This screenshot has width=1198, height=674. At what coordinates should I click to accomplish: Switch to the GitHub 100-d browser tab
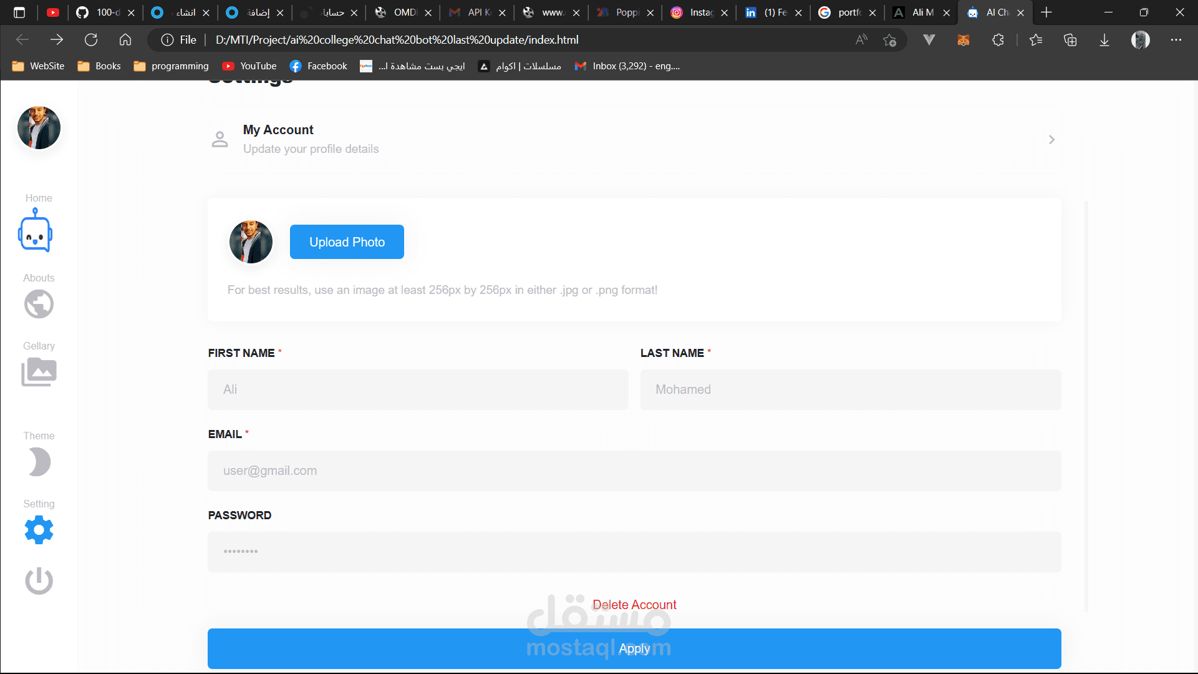click(x=100, y=12)
